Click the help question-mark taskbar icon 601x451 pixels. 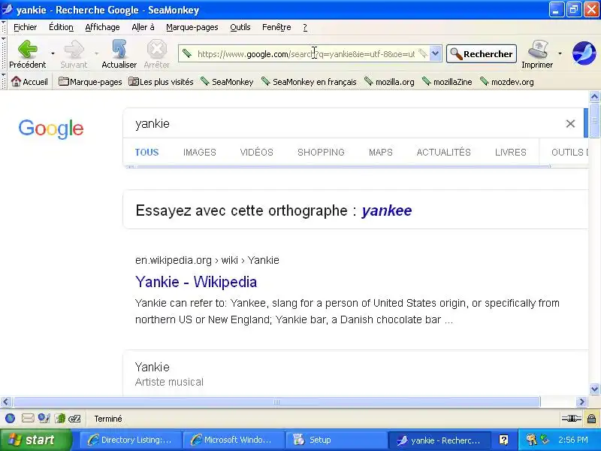(503, 440)
